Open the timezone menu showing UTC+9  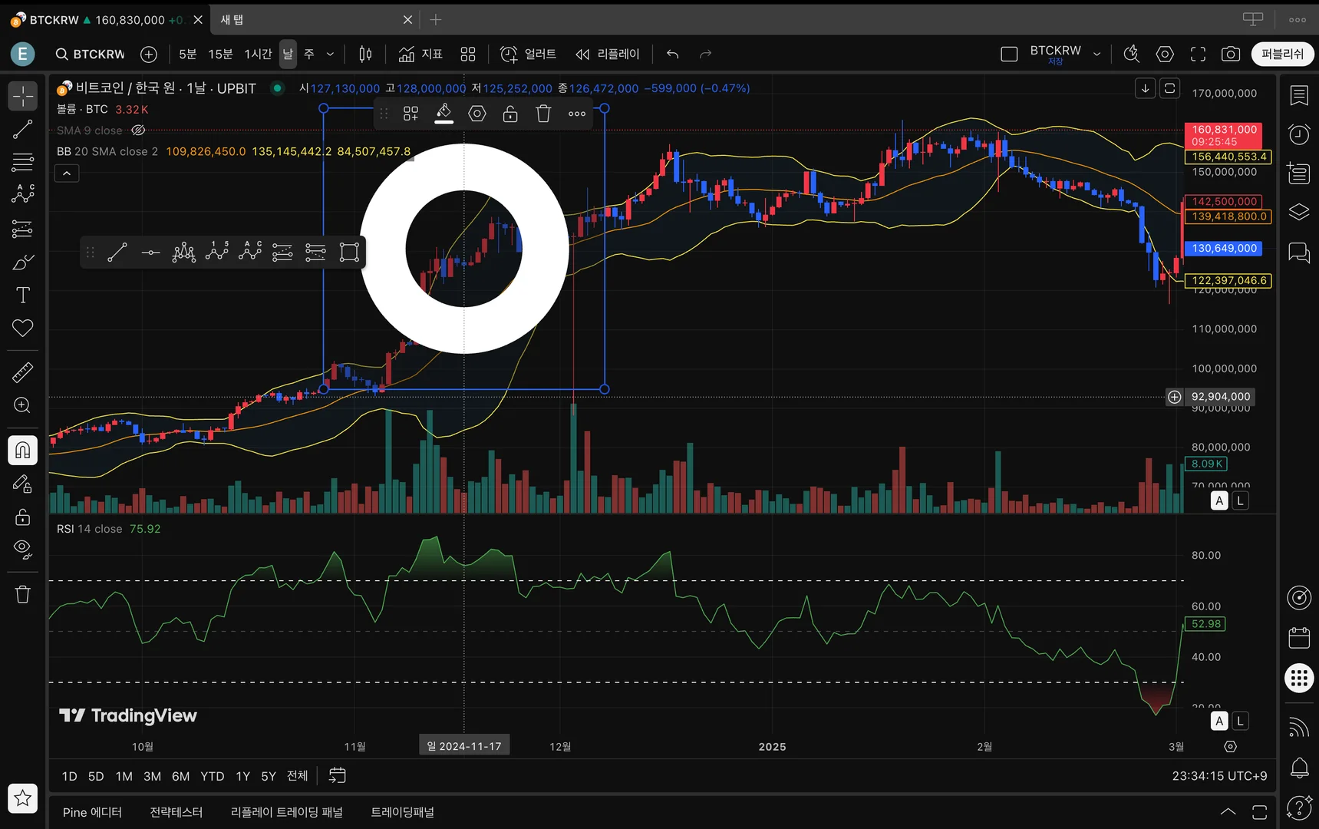coord(1219,776)
